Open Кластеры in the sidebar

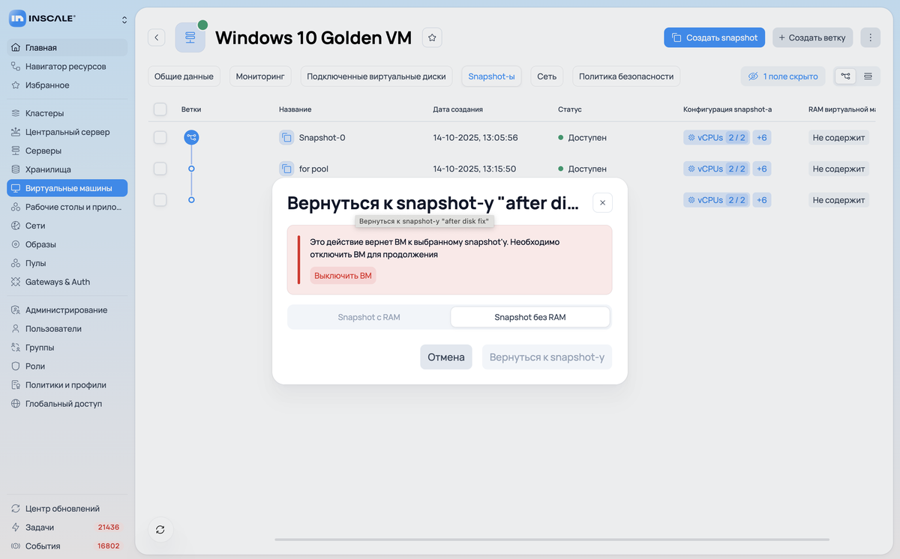(x=67, y=113)
